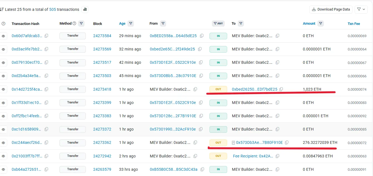Toggle the Amount column filter
This screenshot has height=176, width=373.
point(321,23)
